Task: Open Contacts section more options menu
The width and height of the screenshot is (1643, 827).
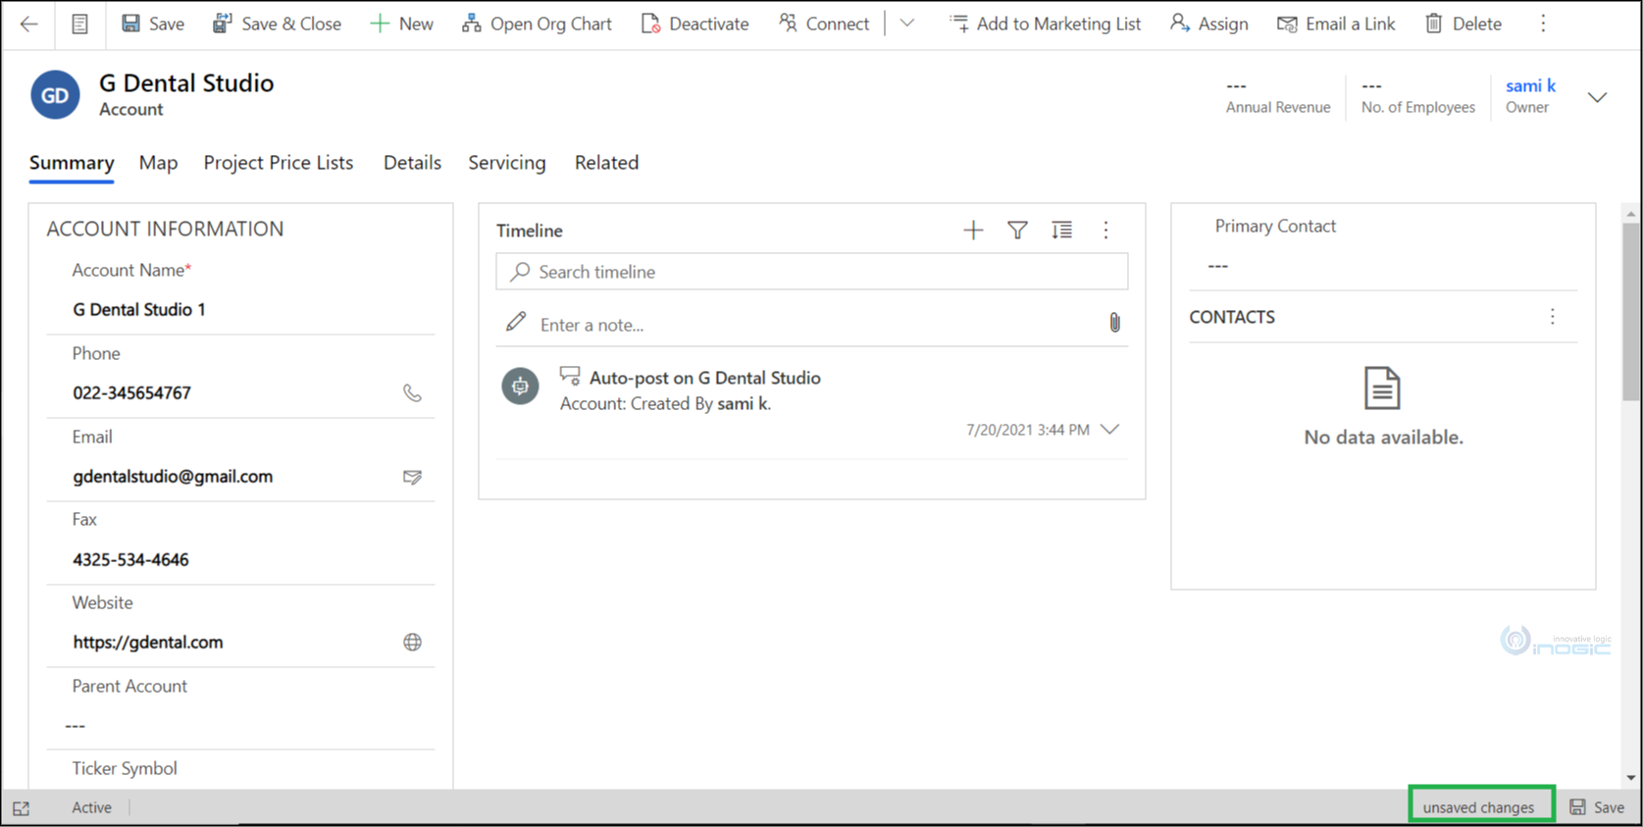Action: (x=1552, y=317)
